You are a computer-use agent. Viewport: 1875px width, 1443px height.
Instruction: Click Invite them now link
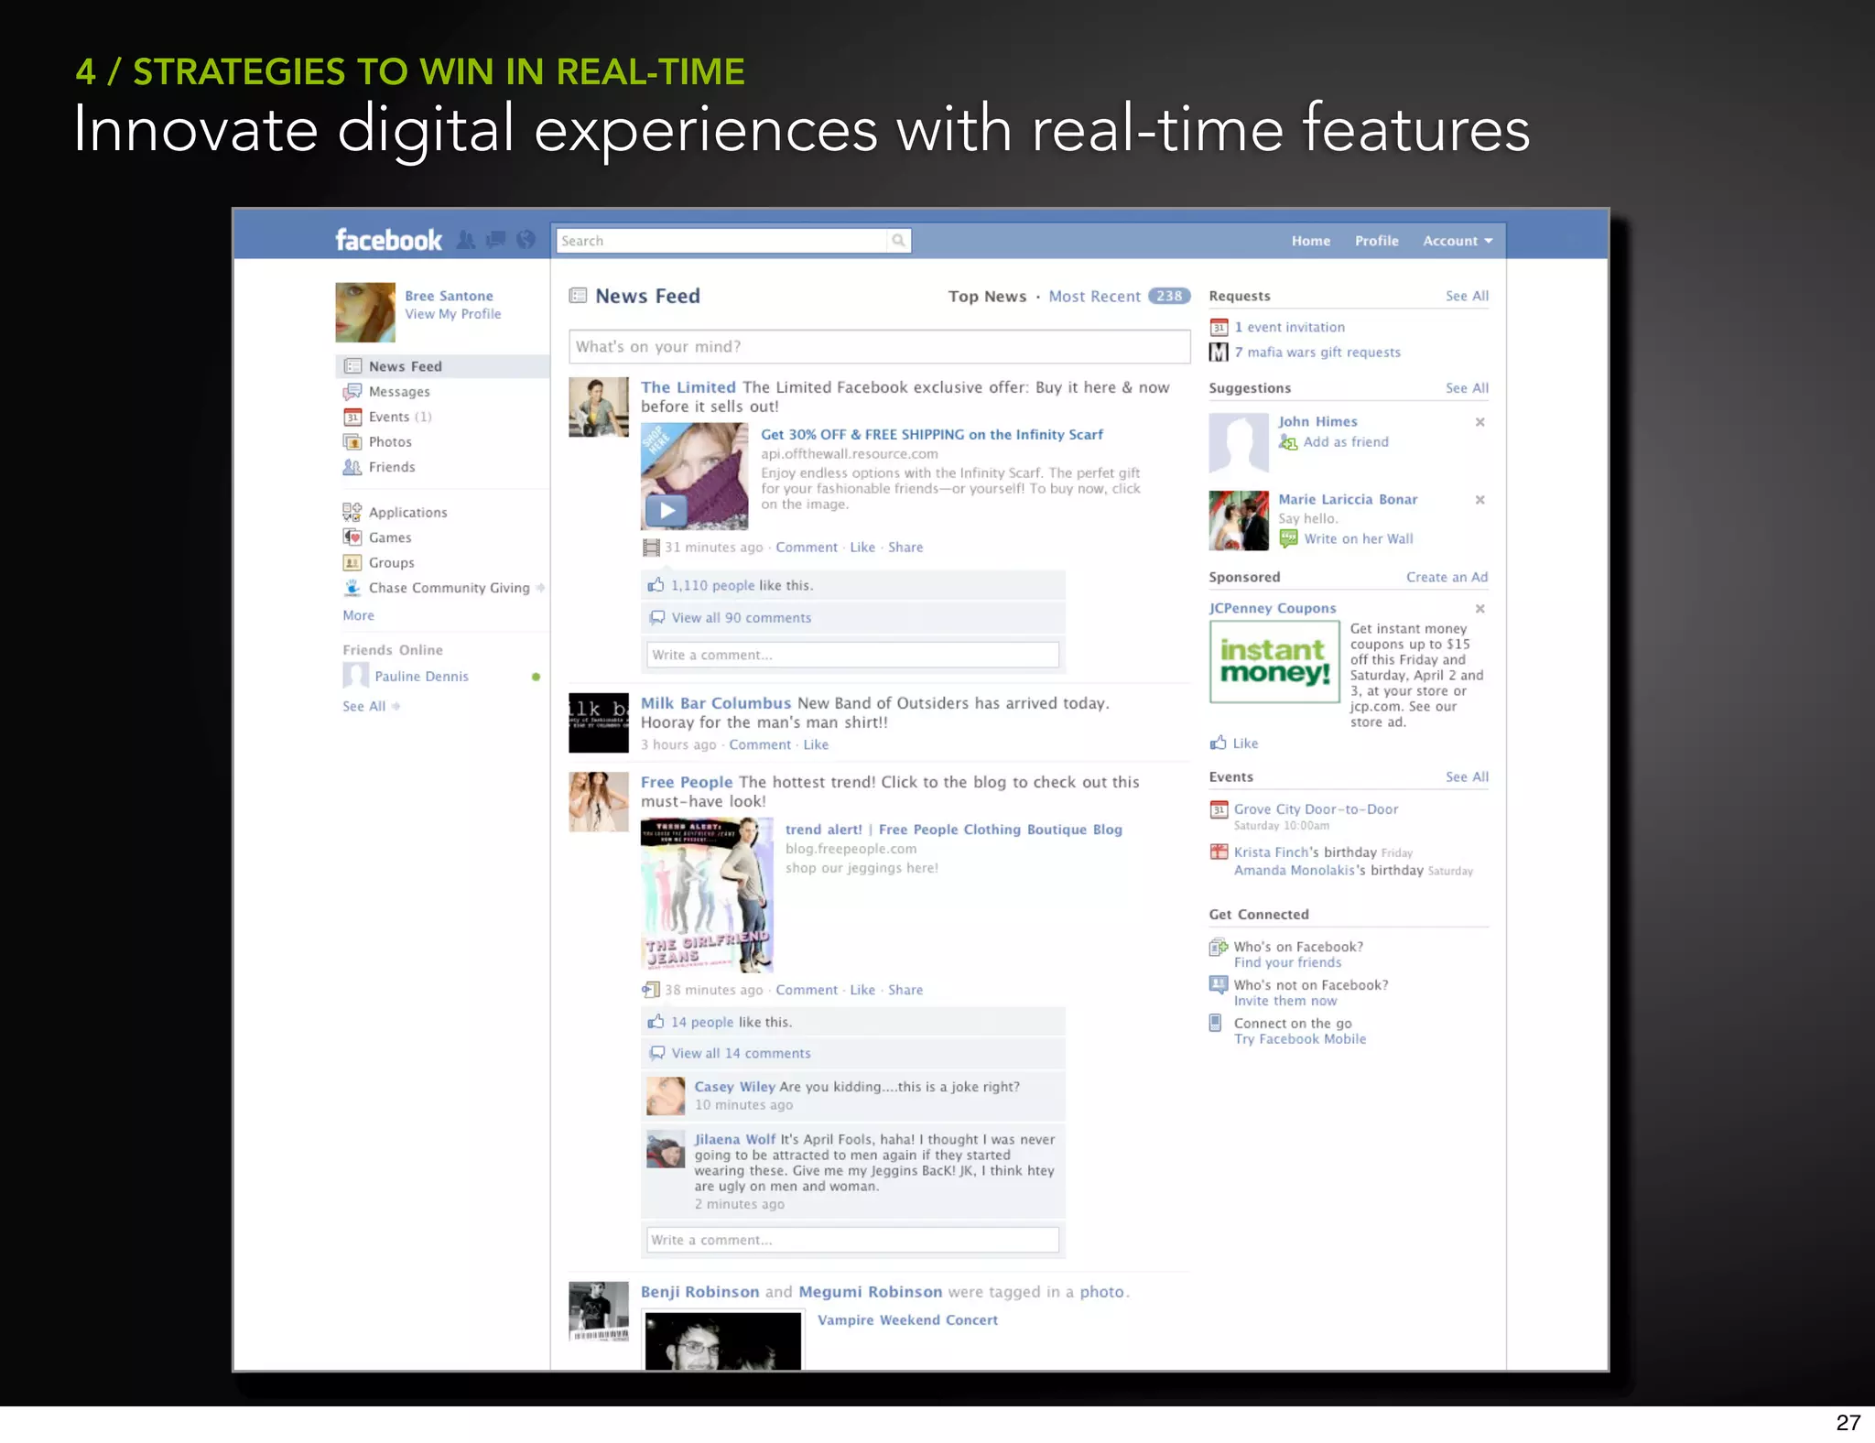[x=1284, y=1001]
